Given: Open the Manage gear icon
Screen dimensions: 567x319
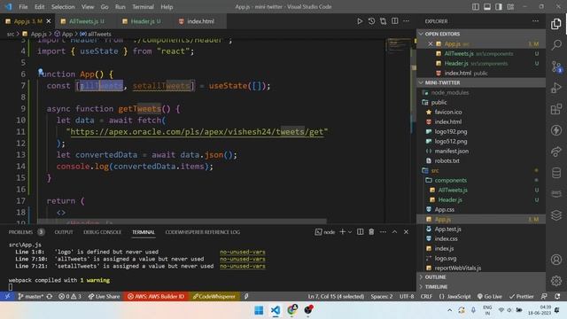Looking at the screenshot, I should [555, 280].
